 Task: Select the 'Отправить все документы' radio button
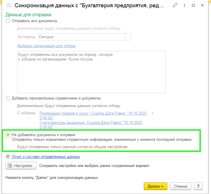(x=8, y=21)
